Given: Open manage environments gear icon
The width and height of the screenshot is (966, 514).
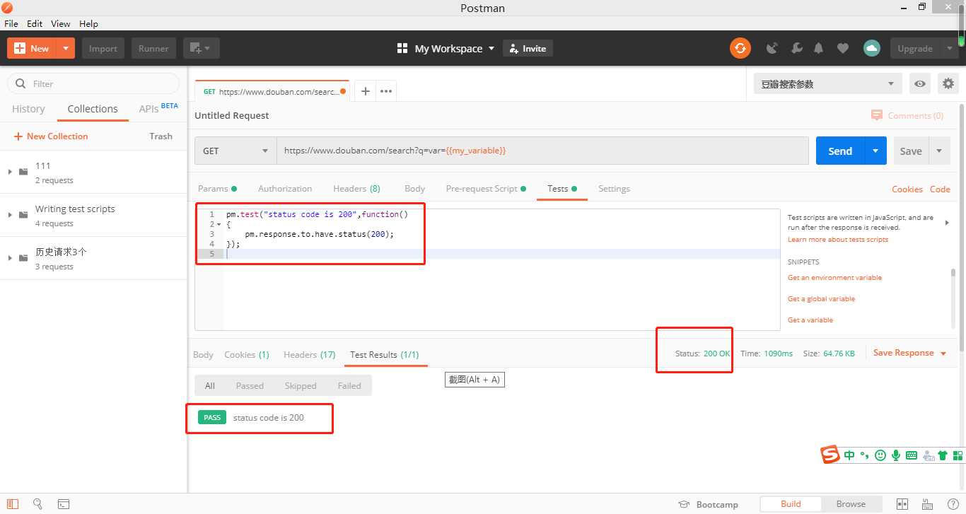Looking at the screenshot, I should pos(948,83).
